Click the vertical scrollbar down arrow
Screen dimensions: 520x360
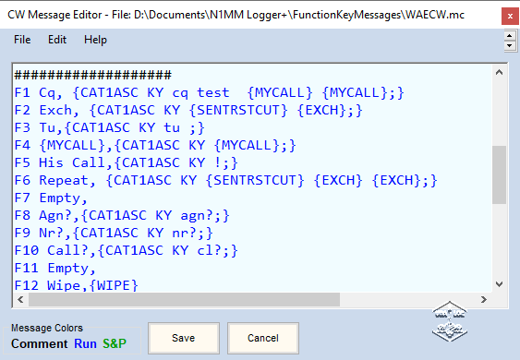(499, 284)
